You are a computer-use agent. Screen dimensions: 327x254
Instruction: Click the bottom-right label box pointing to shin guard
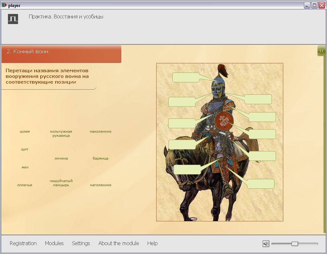[261, 184]
